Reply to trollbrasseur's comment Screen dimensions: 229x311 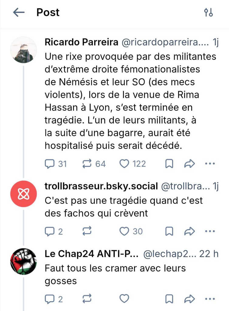tap(49, 231)
